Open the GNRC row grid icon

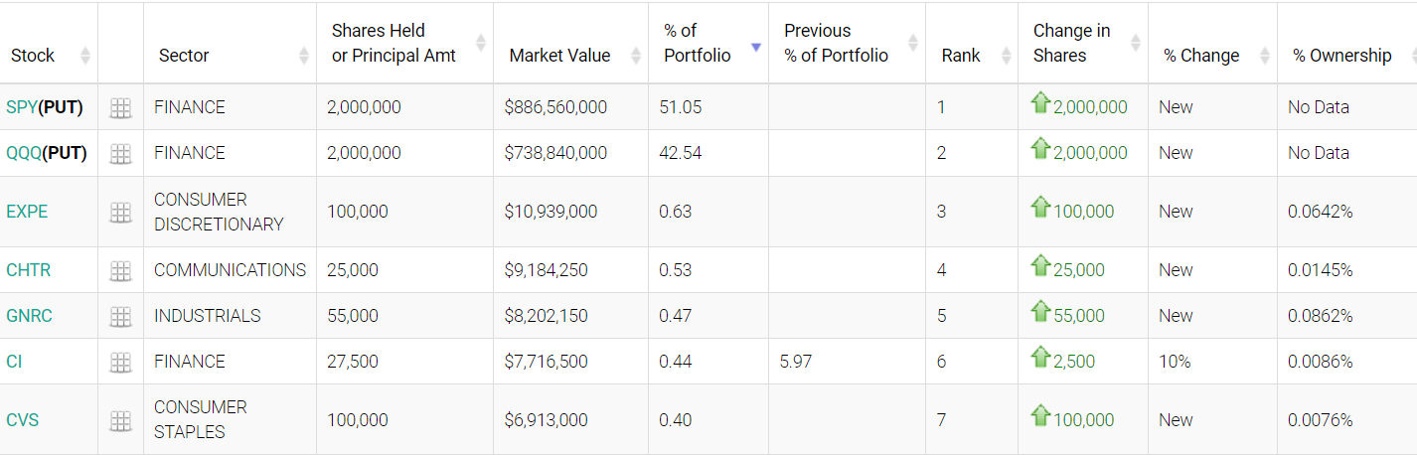[x=120, y=316]
